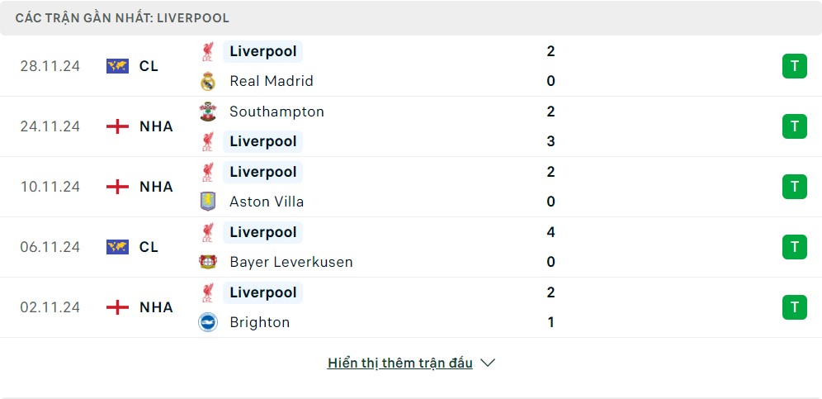Open the Brighton team link
This screenshot has width=822, height=399.
click(x=259, y=322)
